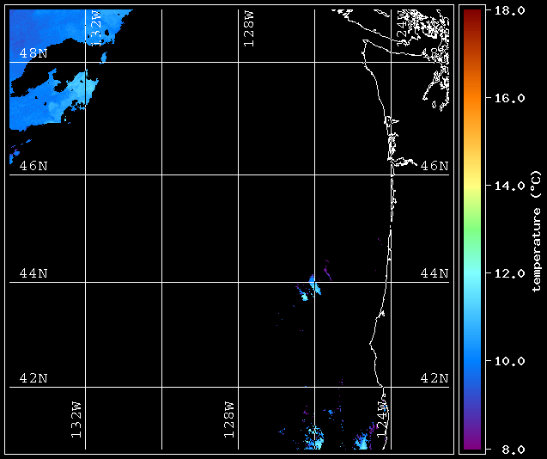Click the temperature (°C) axis title

(x=536, y=231)
